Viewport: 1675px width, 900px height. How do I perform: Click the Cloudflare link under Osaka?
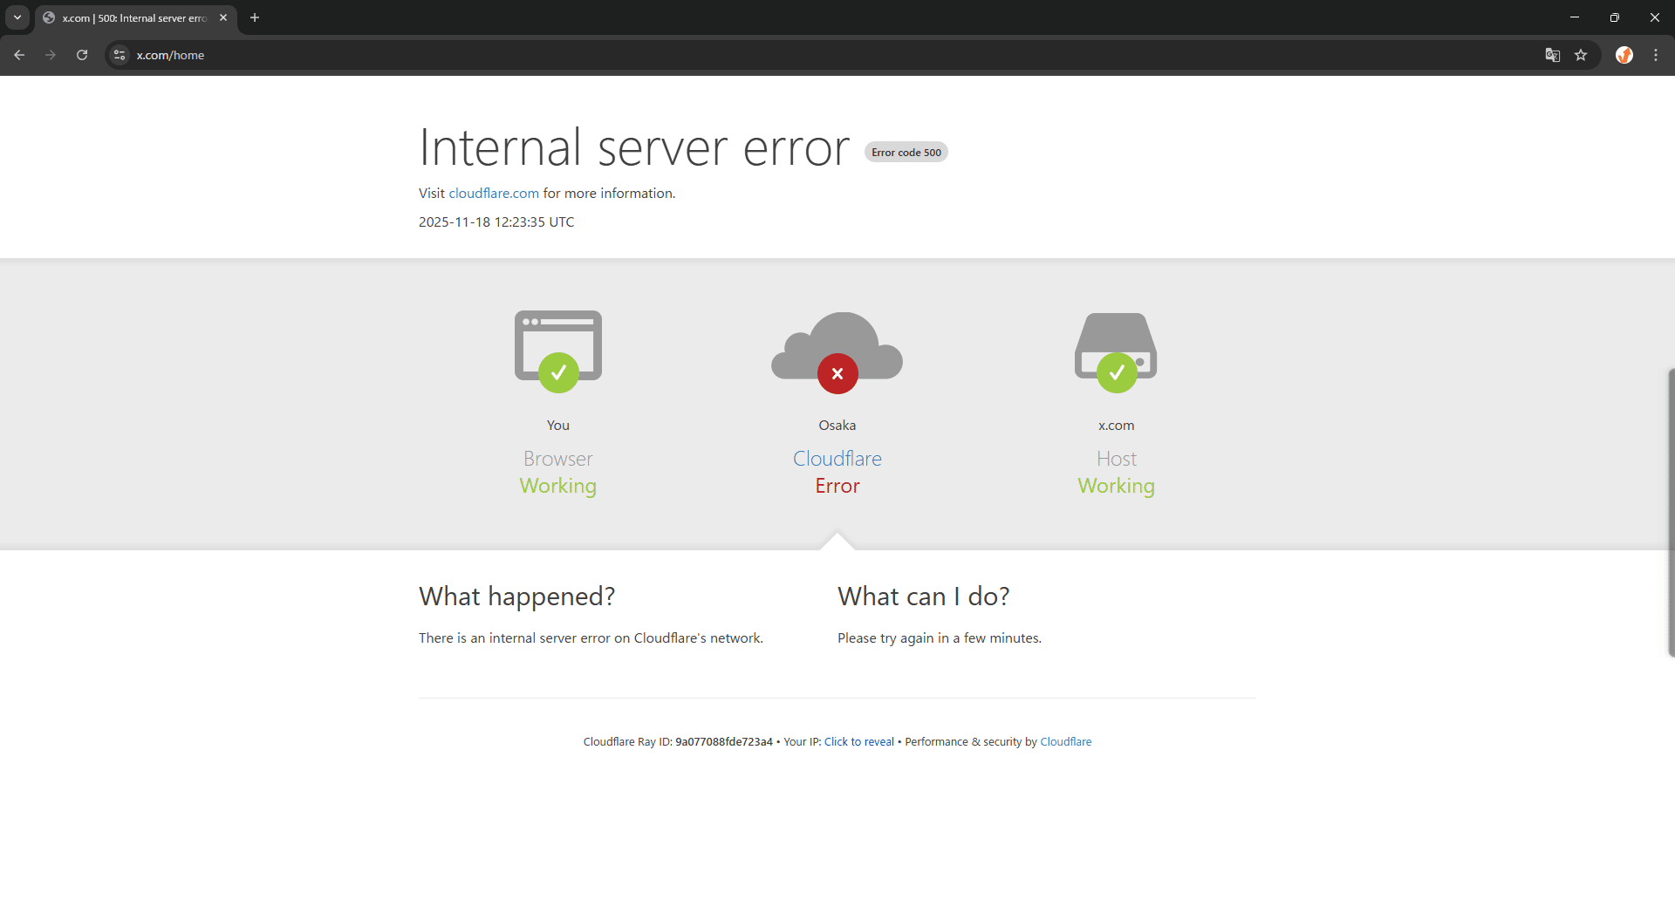[837, 459]
